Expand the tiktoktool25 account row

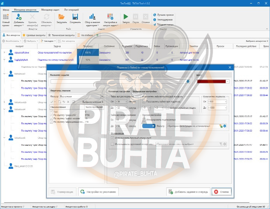pos(4,102)
